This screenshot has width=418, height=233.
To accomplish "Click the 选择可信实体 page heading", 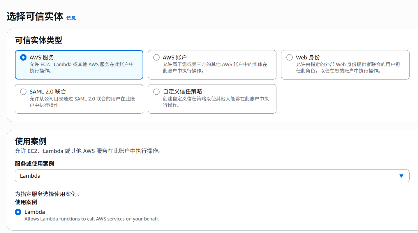I will (35, 17).
